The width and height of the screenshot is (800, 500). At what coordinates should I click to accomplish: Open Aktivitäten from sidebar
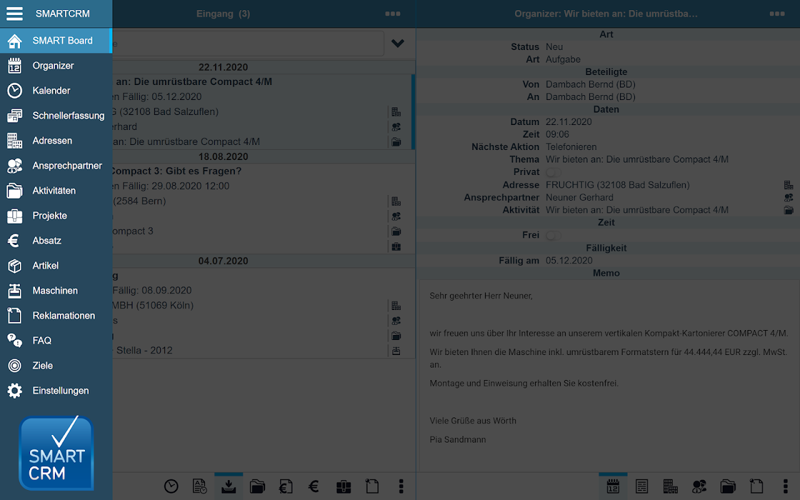point(56,191)
